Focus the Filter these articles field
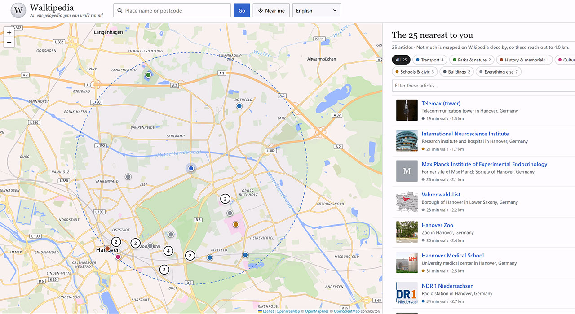 point(483,86)
